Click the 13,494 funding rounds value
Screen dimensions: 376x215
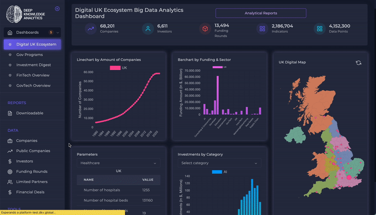coord(221,25)
